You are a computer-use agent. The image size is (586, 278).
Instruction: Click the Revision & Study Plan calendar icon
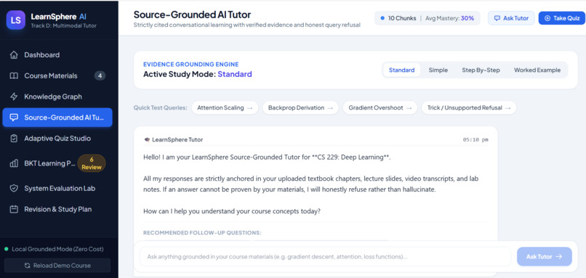coord(14,209)
